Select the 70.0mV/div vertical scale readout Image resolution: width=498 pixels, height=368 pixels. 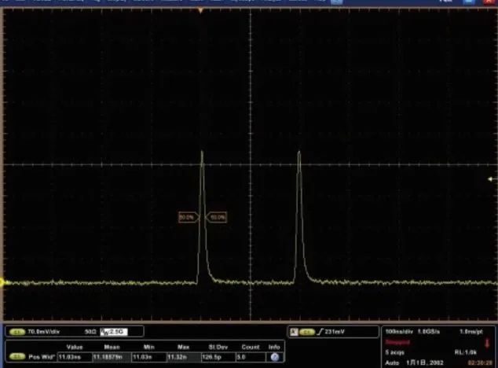[43, 332]
